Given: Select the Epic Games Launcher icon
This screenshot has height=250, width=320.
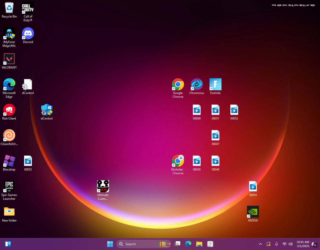Looking at the screenshot, I should 9,186.
